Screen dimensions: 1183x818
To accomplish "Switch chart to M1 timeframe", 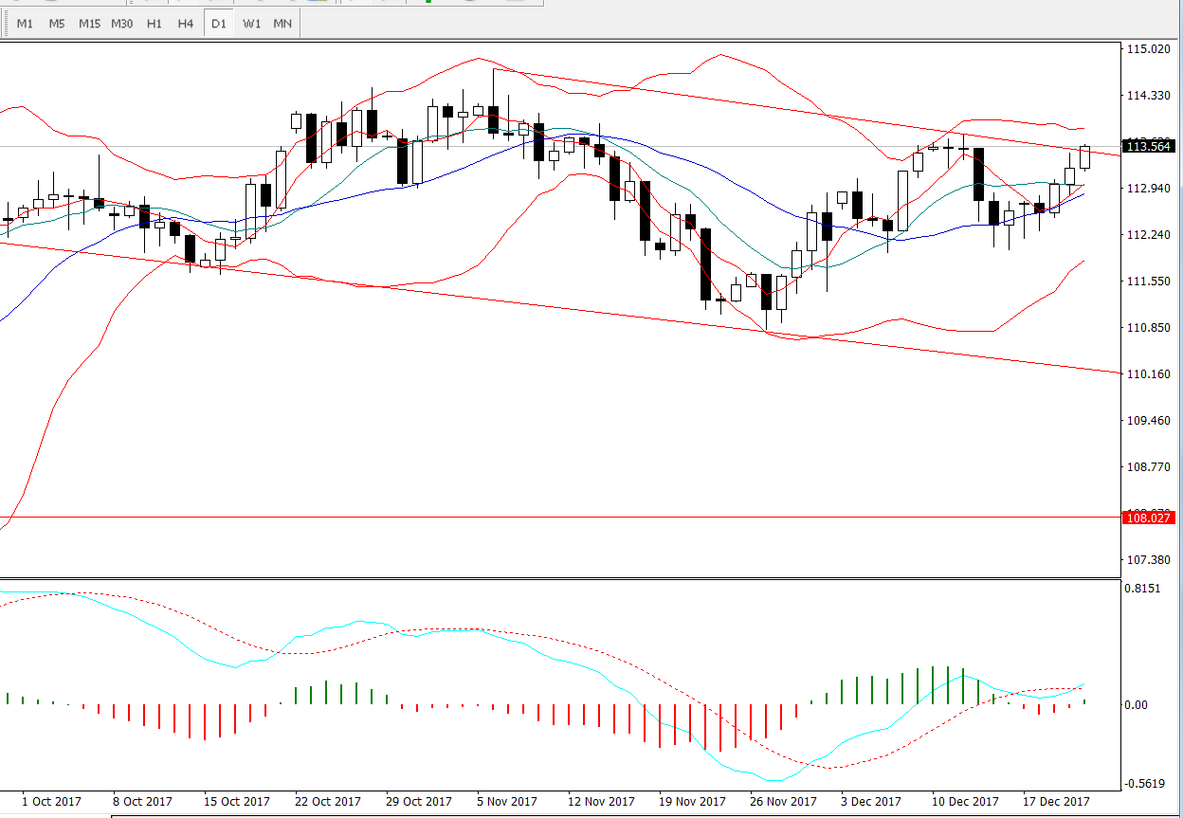I will (x=25, y=24).
